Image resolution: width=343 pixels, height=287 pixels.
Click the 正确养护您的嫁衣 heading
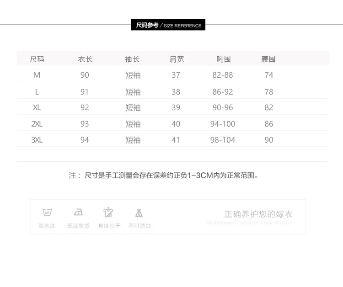coord(258,214)
